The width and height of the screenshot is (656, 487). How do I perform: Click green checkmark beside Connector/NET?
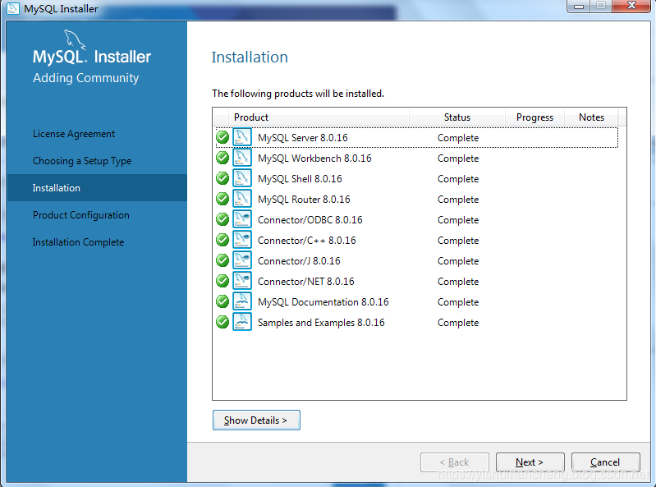click(x=222, y=281)
